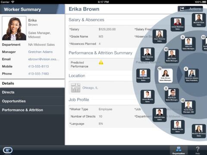Tap the Oracle menu icon bottom left
The width and height of the screenshot is (207, 155).
[8, 150]
